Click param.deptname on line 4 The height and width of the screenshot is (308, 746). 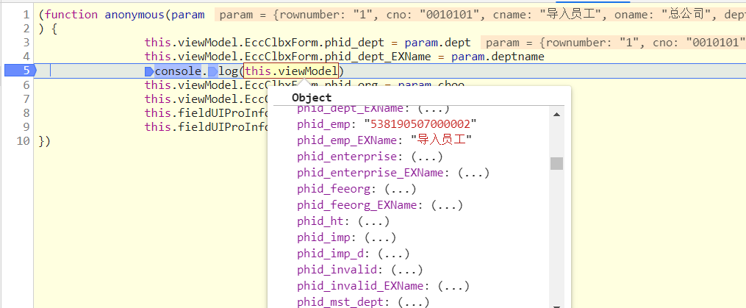click(x=497, y=57)
